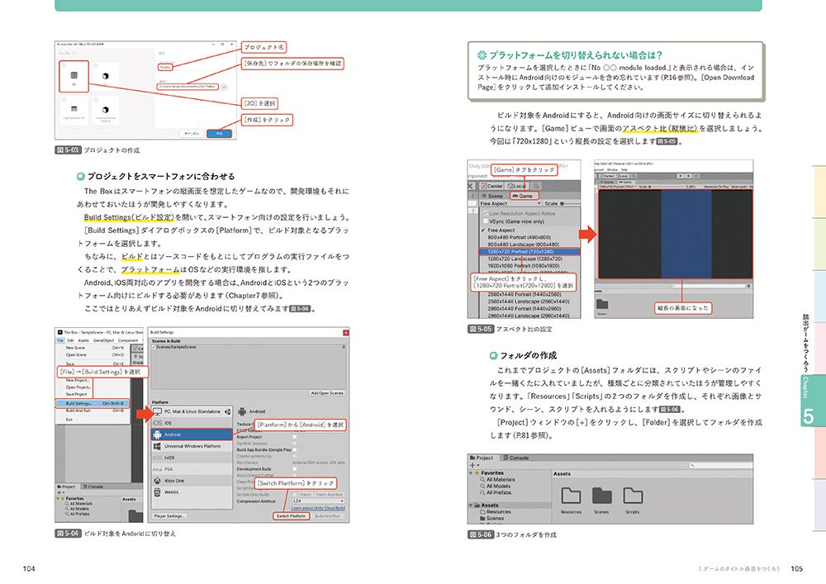826x584 pixels.
Task: Select the 3D template next to 2D
Action: (106, 77)
